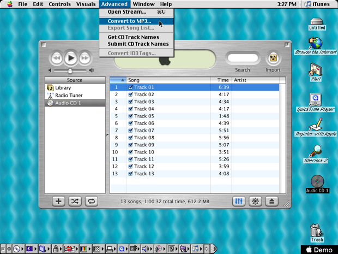The image size is (338, 254).
Task: Click the Play button in iTunes
Action: [71, 58]
